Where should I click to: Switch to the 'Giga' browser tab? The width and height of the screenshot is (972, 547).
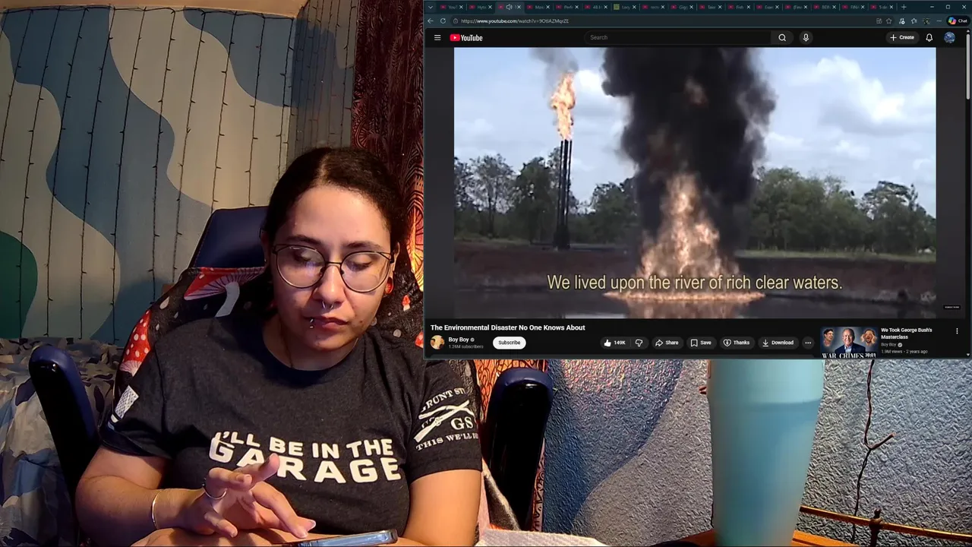tap(681, 7)
